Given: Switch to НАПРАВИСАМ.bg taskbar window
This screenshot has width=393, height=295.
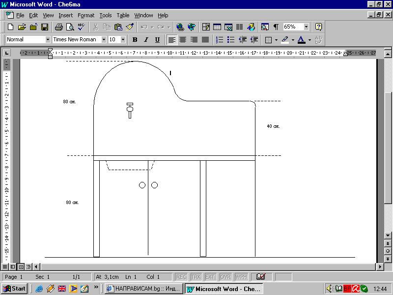Looking at the screenshot, I should [143, 289].
